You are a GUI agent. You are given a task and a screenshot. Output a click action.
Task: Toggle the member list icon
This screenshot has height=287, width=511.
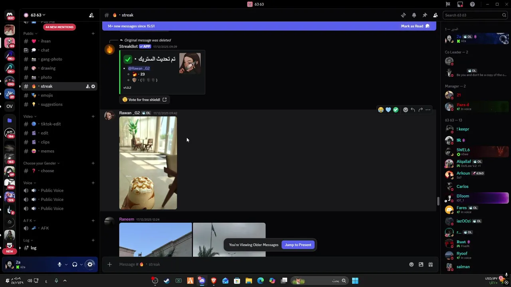click(436, 15)
